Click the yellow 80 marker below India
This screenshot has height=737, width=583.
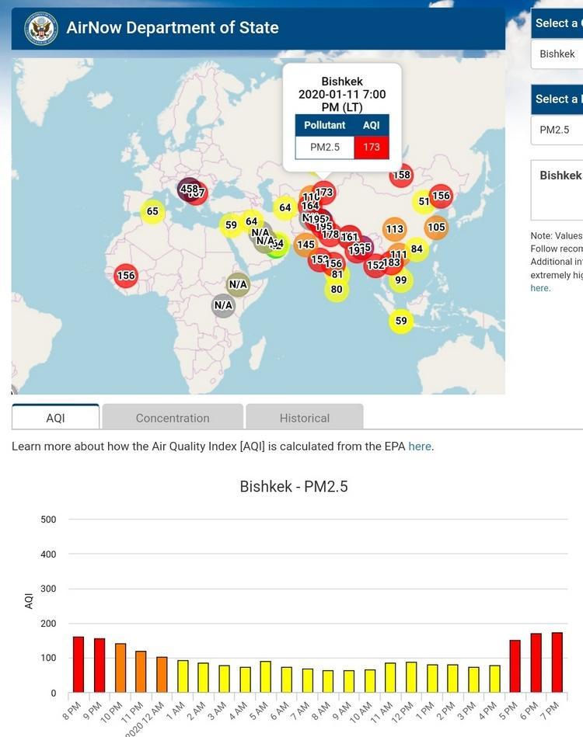337,290
